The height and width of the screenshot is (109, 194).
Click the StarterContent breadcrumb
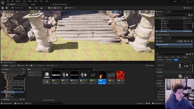50,66
